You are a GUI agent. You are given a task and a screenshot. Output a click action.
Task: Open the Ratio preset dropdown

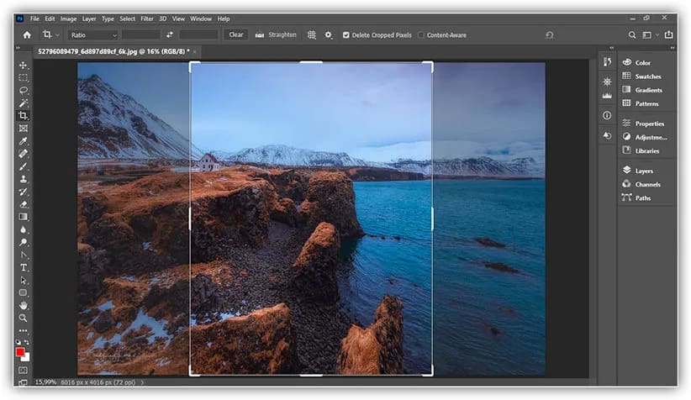point(92,34)
